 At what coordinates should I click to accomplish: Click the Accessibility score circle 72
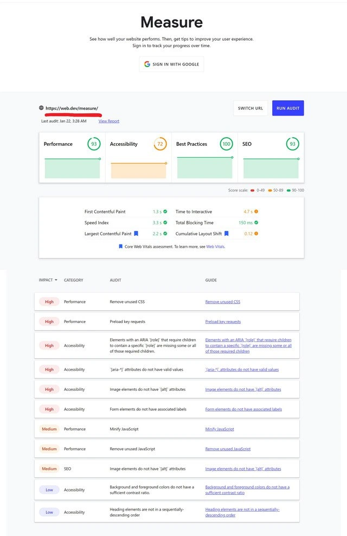point(160,144)
